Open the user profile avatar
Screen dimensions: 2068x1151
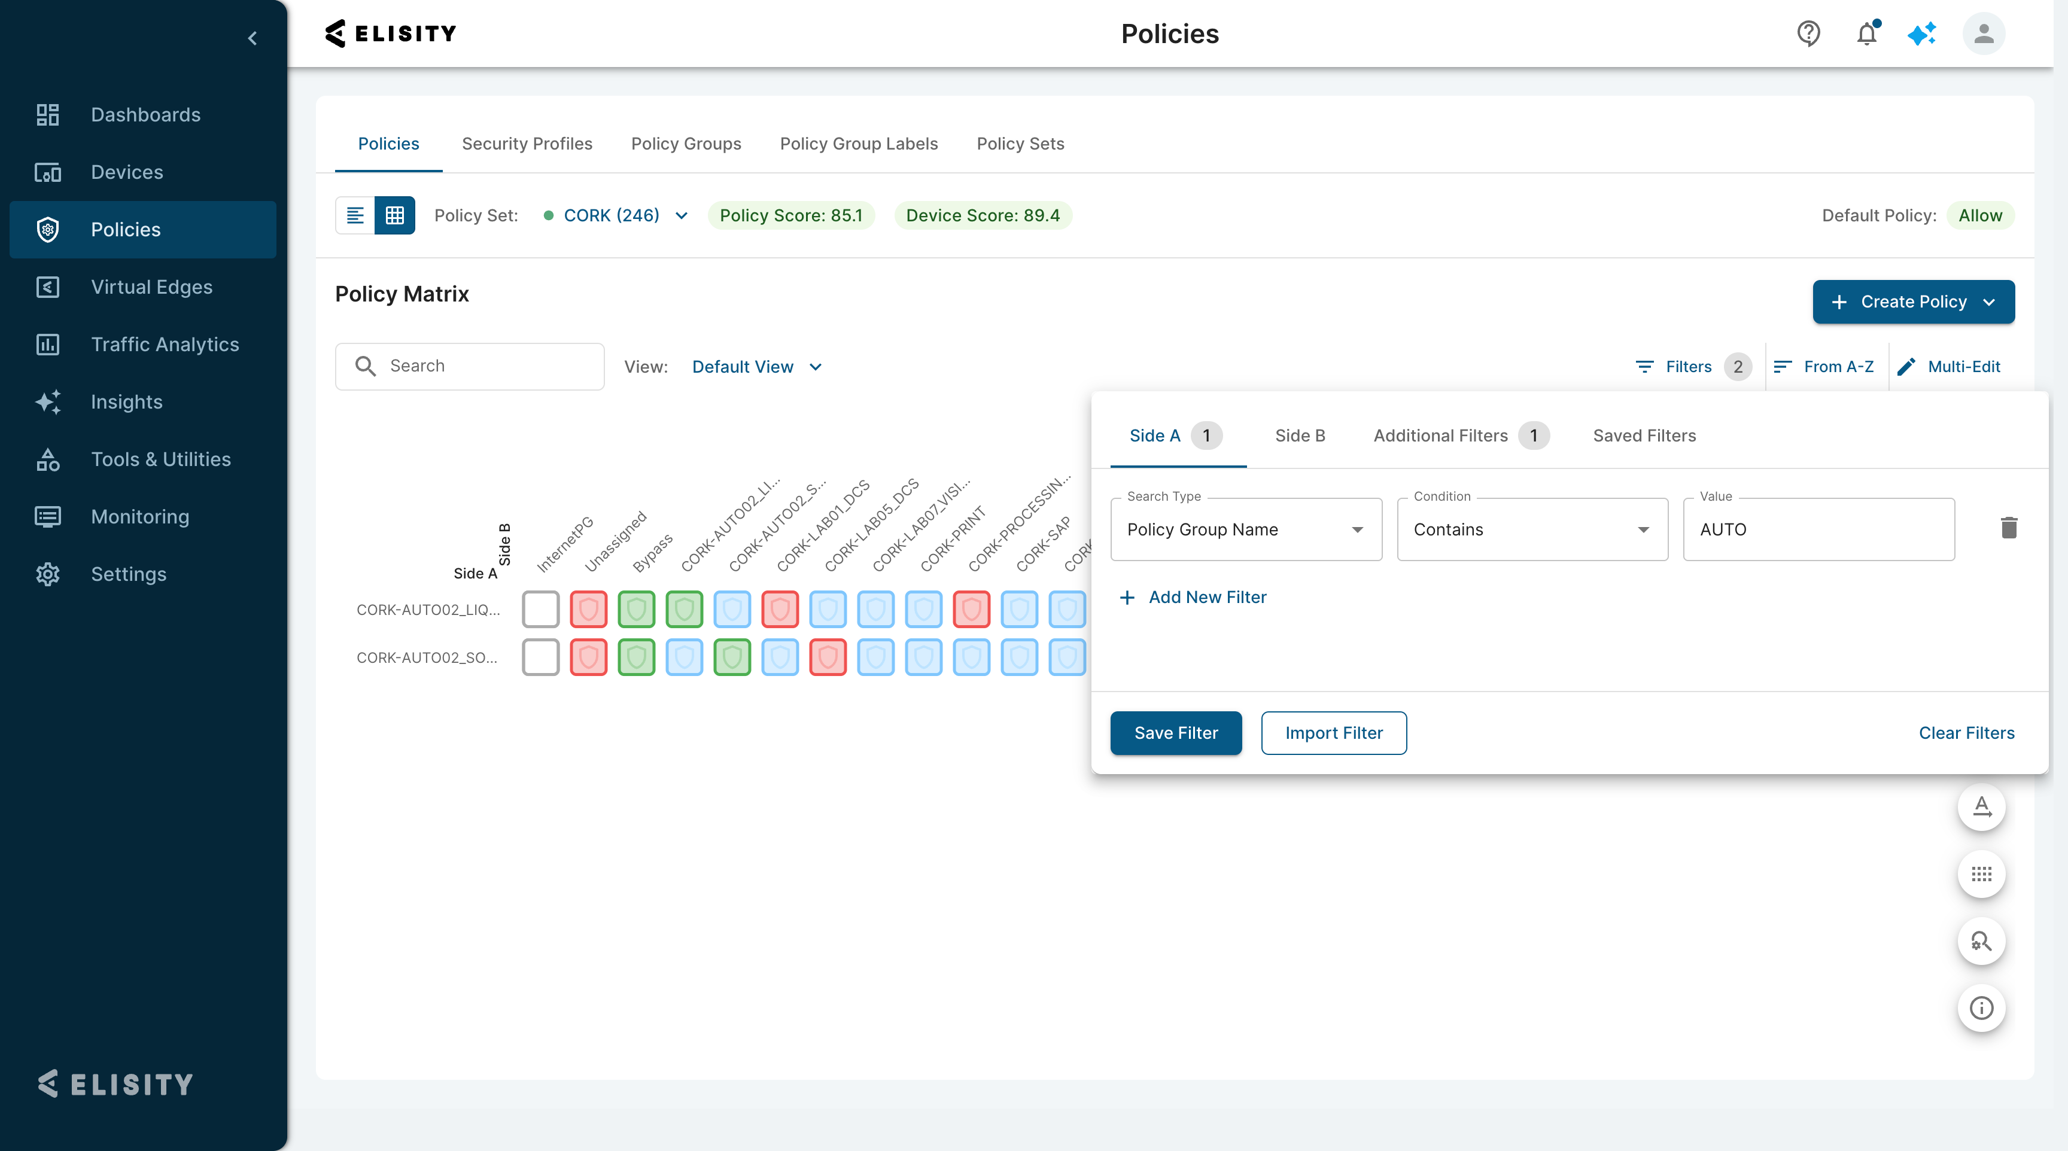1984,34
